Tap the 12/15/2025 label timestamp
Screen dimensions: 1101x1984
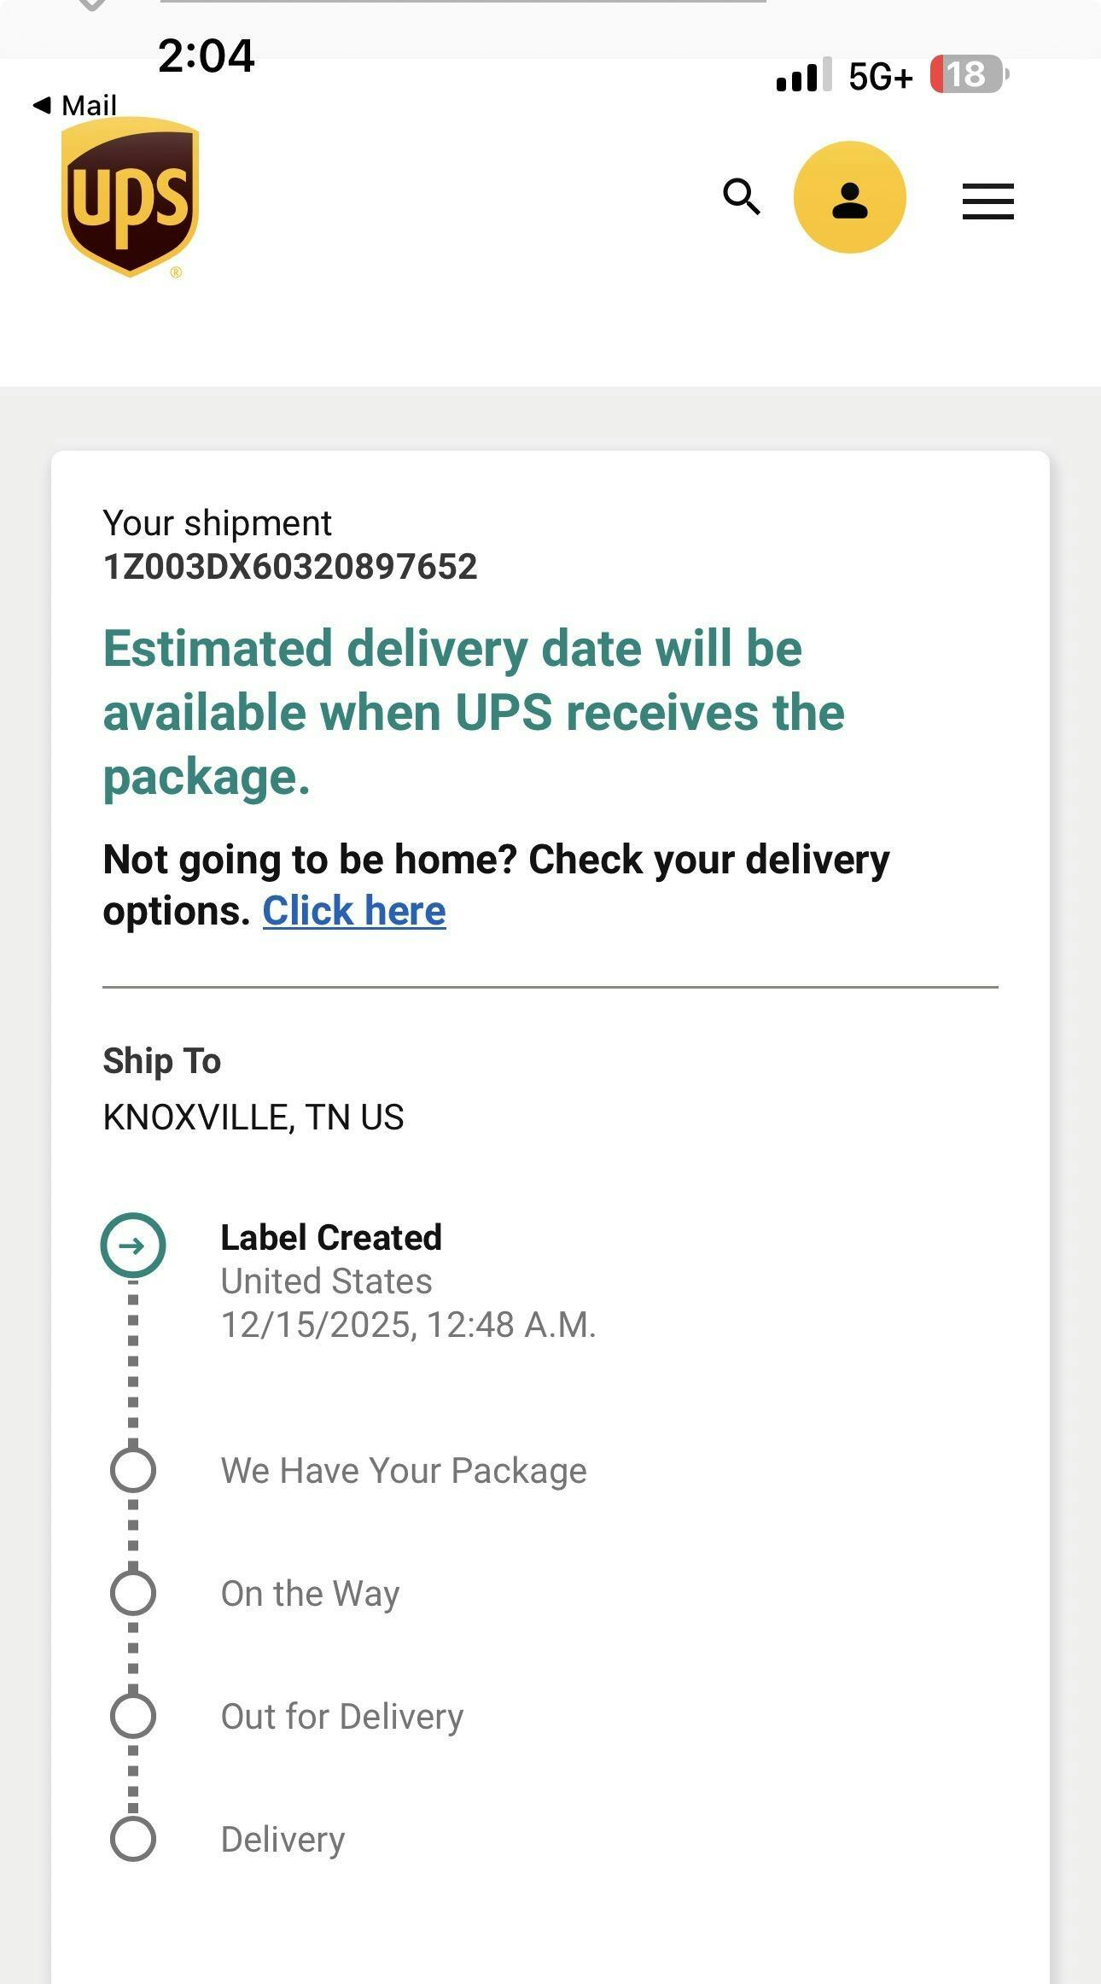(408, 1325)
